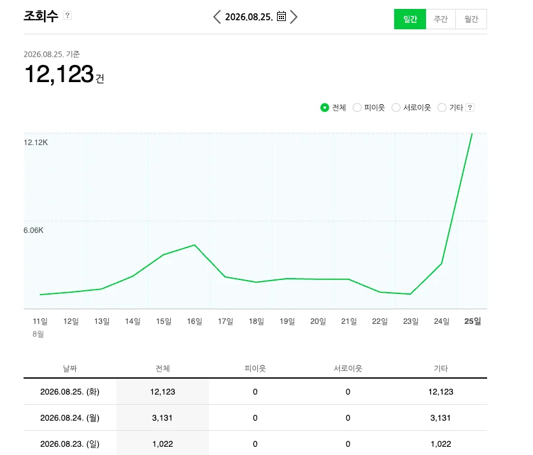
Task: Click the 전체 table column header
Action: point(162,368)
